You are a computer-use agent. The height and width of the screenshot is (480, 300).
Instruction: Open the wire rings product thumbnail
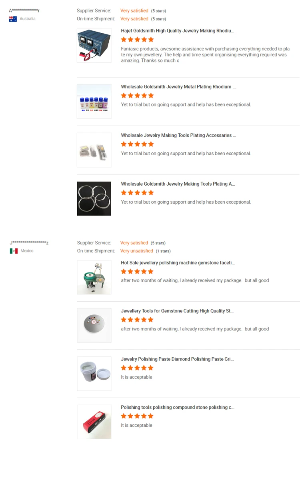tap(94, 198)
